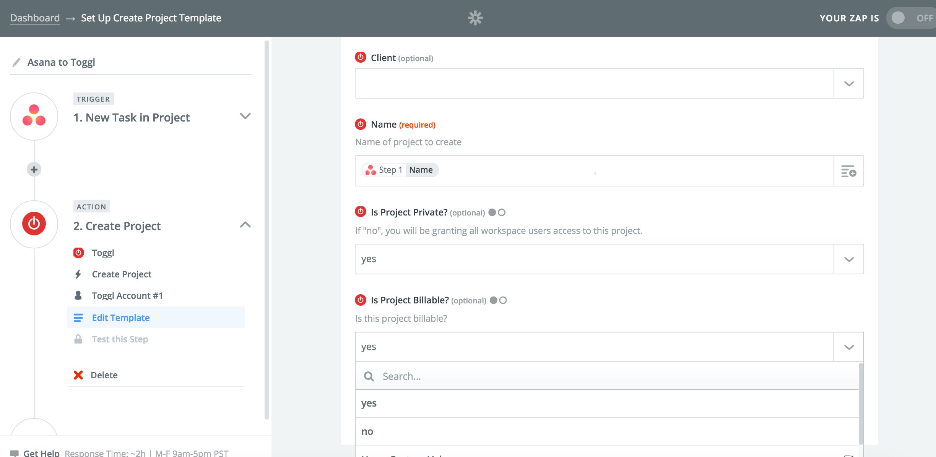This screenshot has width=936, height=457.
Task: Select filled radio dot for Is Project Private
Action: click(x=492, y=212)
